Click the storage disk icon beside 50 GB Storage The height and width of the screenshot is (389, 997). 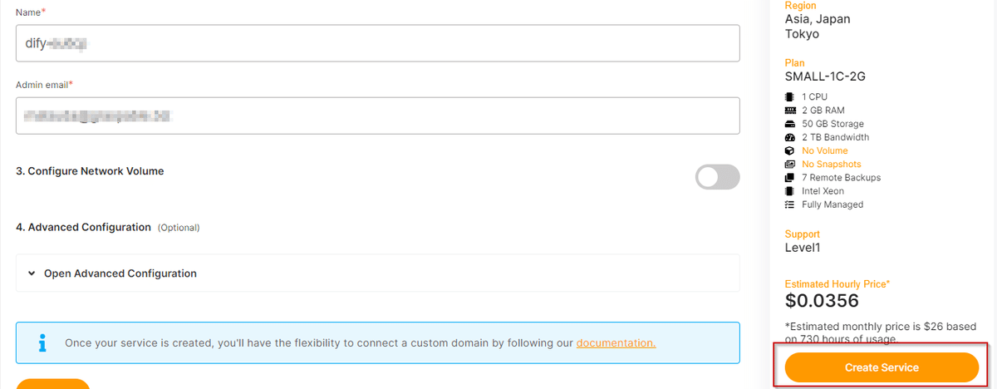click(x=790, y=124)
